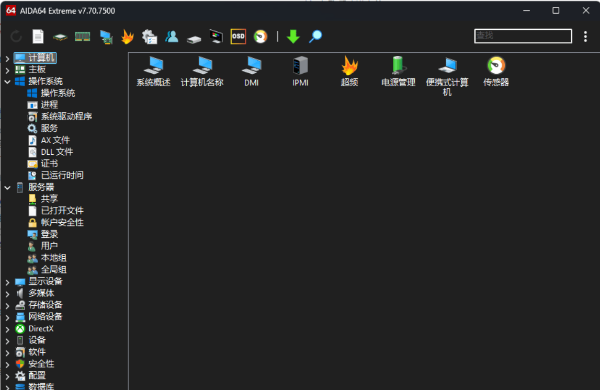Click the sensor gauge icon in the toolbar

pyautogui.click(x=261, y=37)
